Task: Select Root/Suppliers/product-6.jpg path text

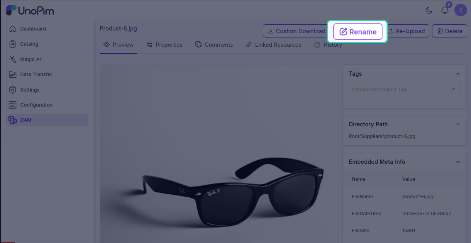Action: pyautogui.click(x=382, y=136)
